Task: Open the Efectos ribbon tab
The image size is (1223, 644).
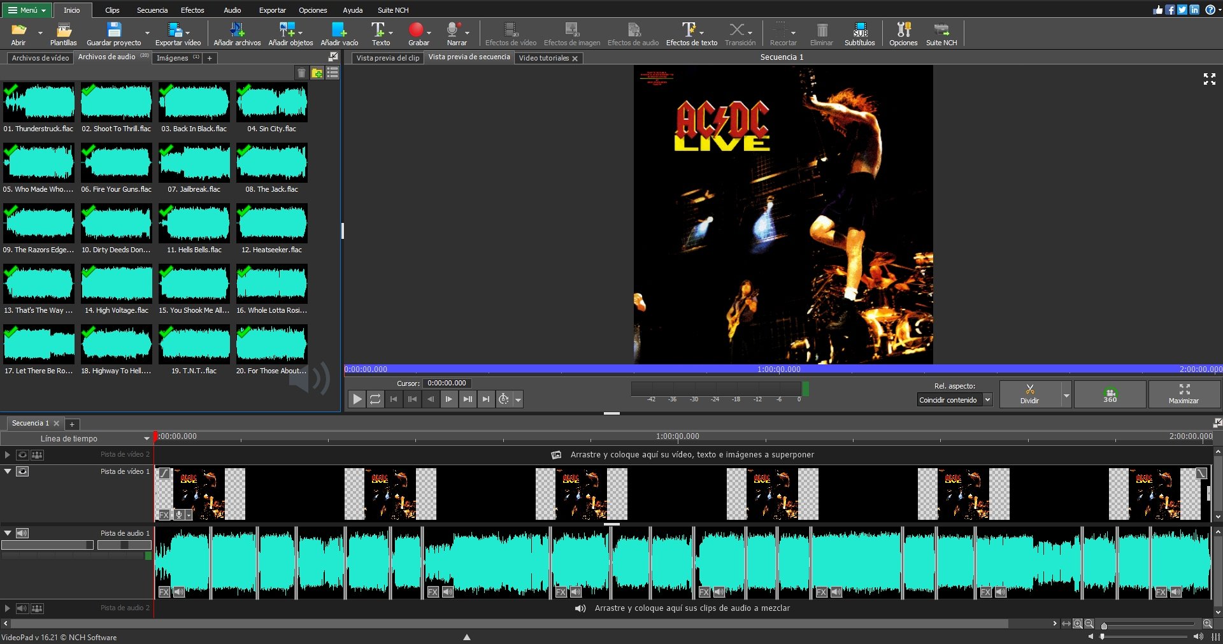Action: click(x=192, y=10)
